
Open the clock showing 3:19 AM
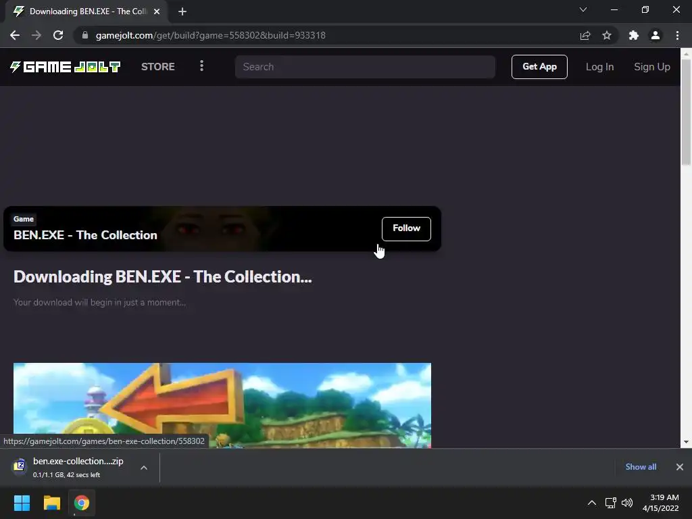(661, 503)
